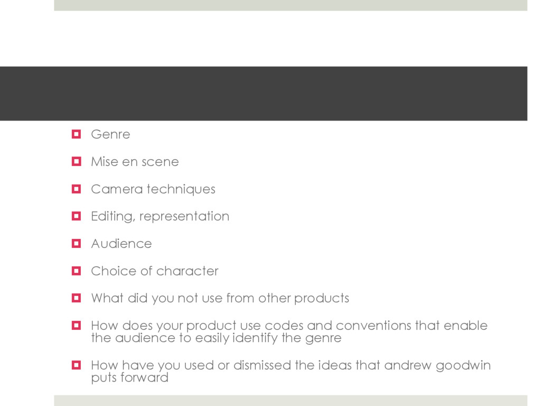Select the bullet icon next to Audience
Viewport: 541px width, 406px height.
click(x=76, y=243)
